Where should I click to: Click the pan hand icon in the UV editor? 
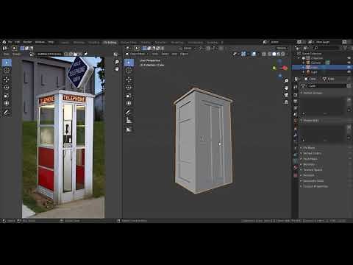click(x=117, y=69)
